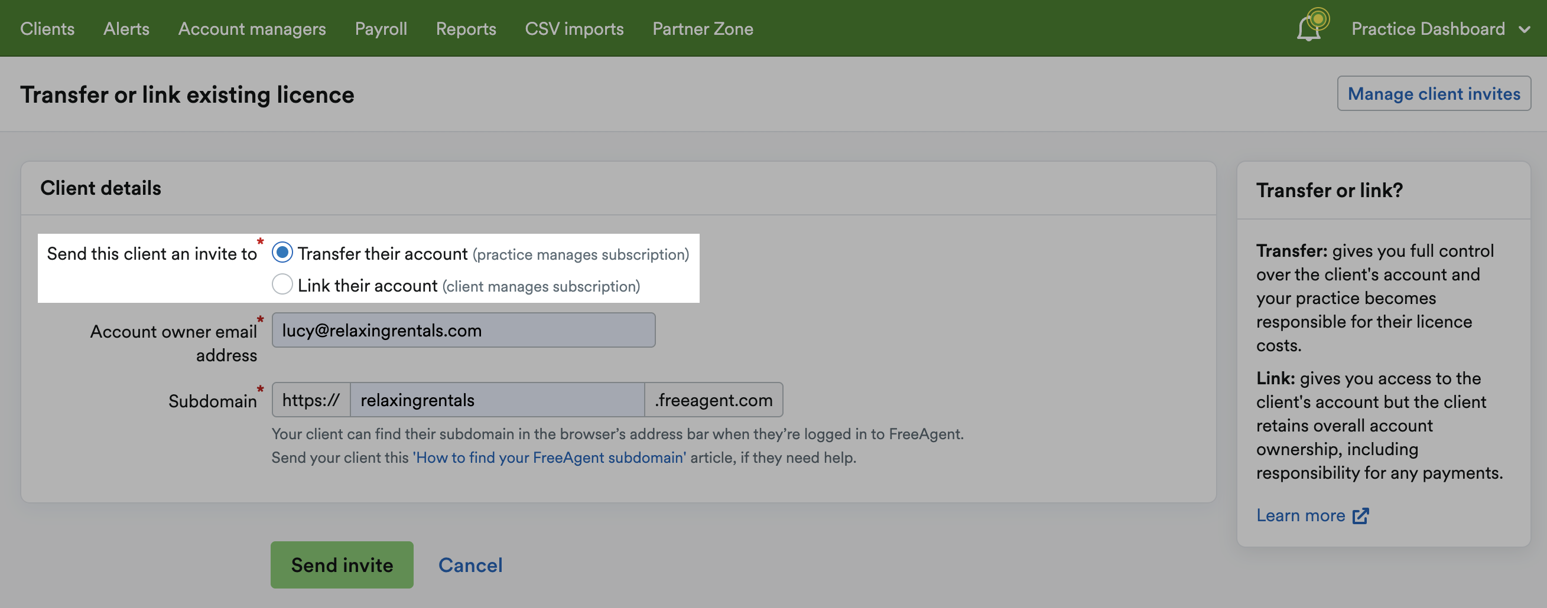1547x608 pixels.
Task: Click the external link icon beside Learn more
Action: click(x=1360, y=515)
